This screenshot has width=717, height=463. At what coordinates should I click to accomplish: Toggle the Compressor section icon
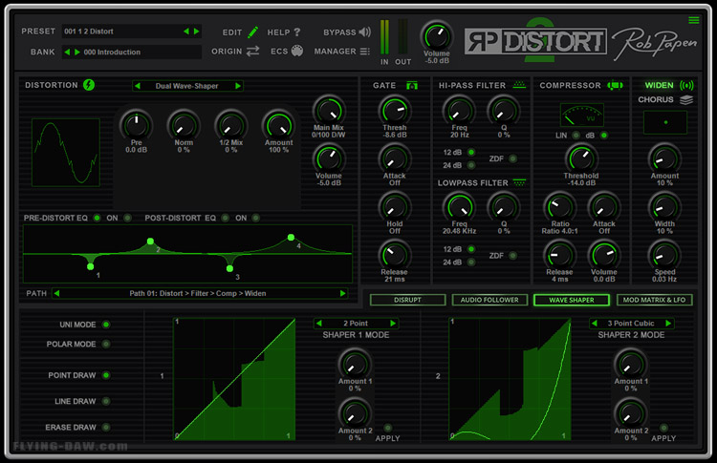615,85
